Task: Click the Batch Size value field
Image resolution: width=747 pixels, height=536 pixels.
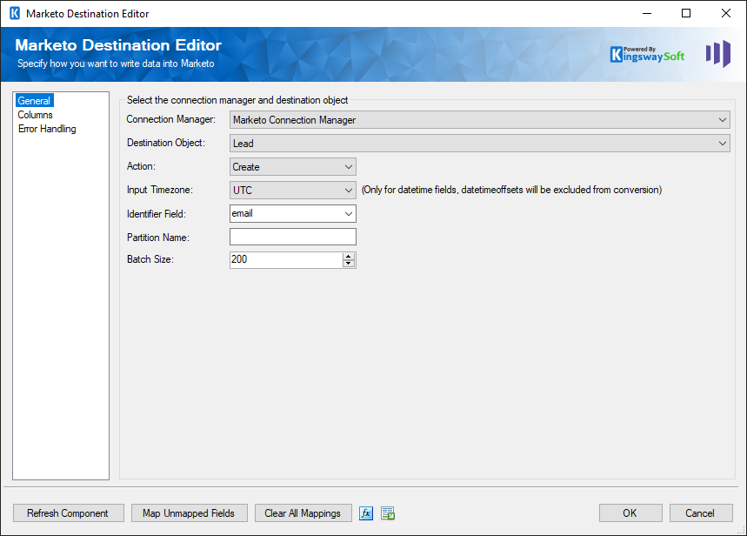Action: [286, 260]
